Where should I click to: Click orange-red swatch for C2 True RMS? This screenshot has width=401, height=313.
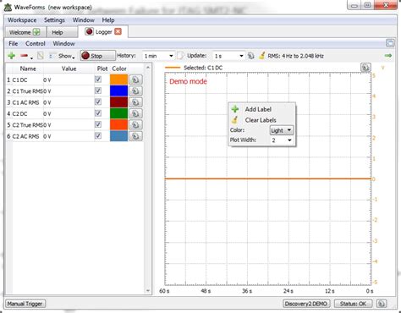(x=118, y=125)
